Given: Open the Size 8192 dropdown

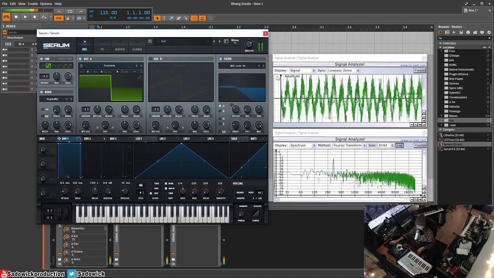Looking at the screenshot, I should pos(386,146).
